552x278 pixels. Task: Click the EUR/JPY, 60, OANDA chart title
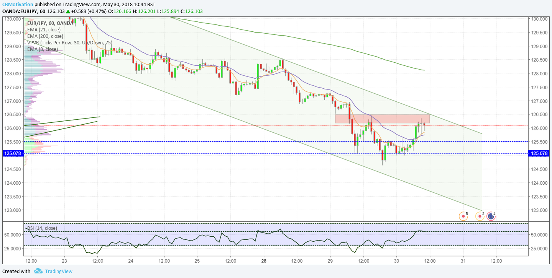pyautogui.click(x=50, y=23)
